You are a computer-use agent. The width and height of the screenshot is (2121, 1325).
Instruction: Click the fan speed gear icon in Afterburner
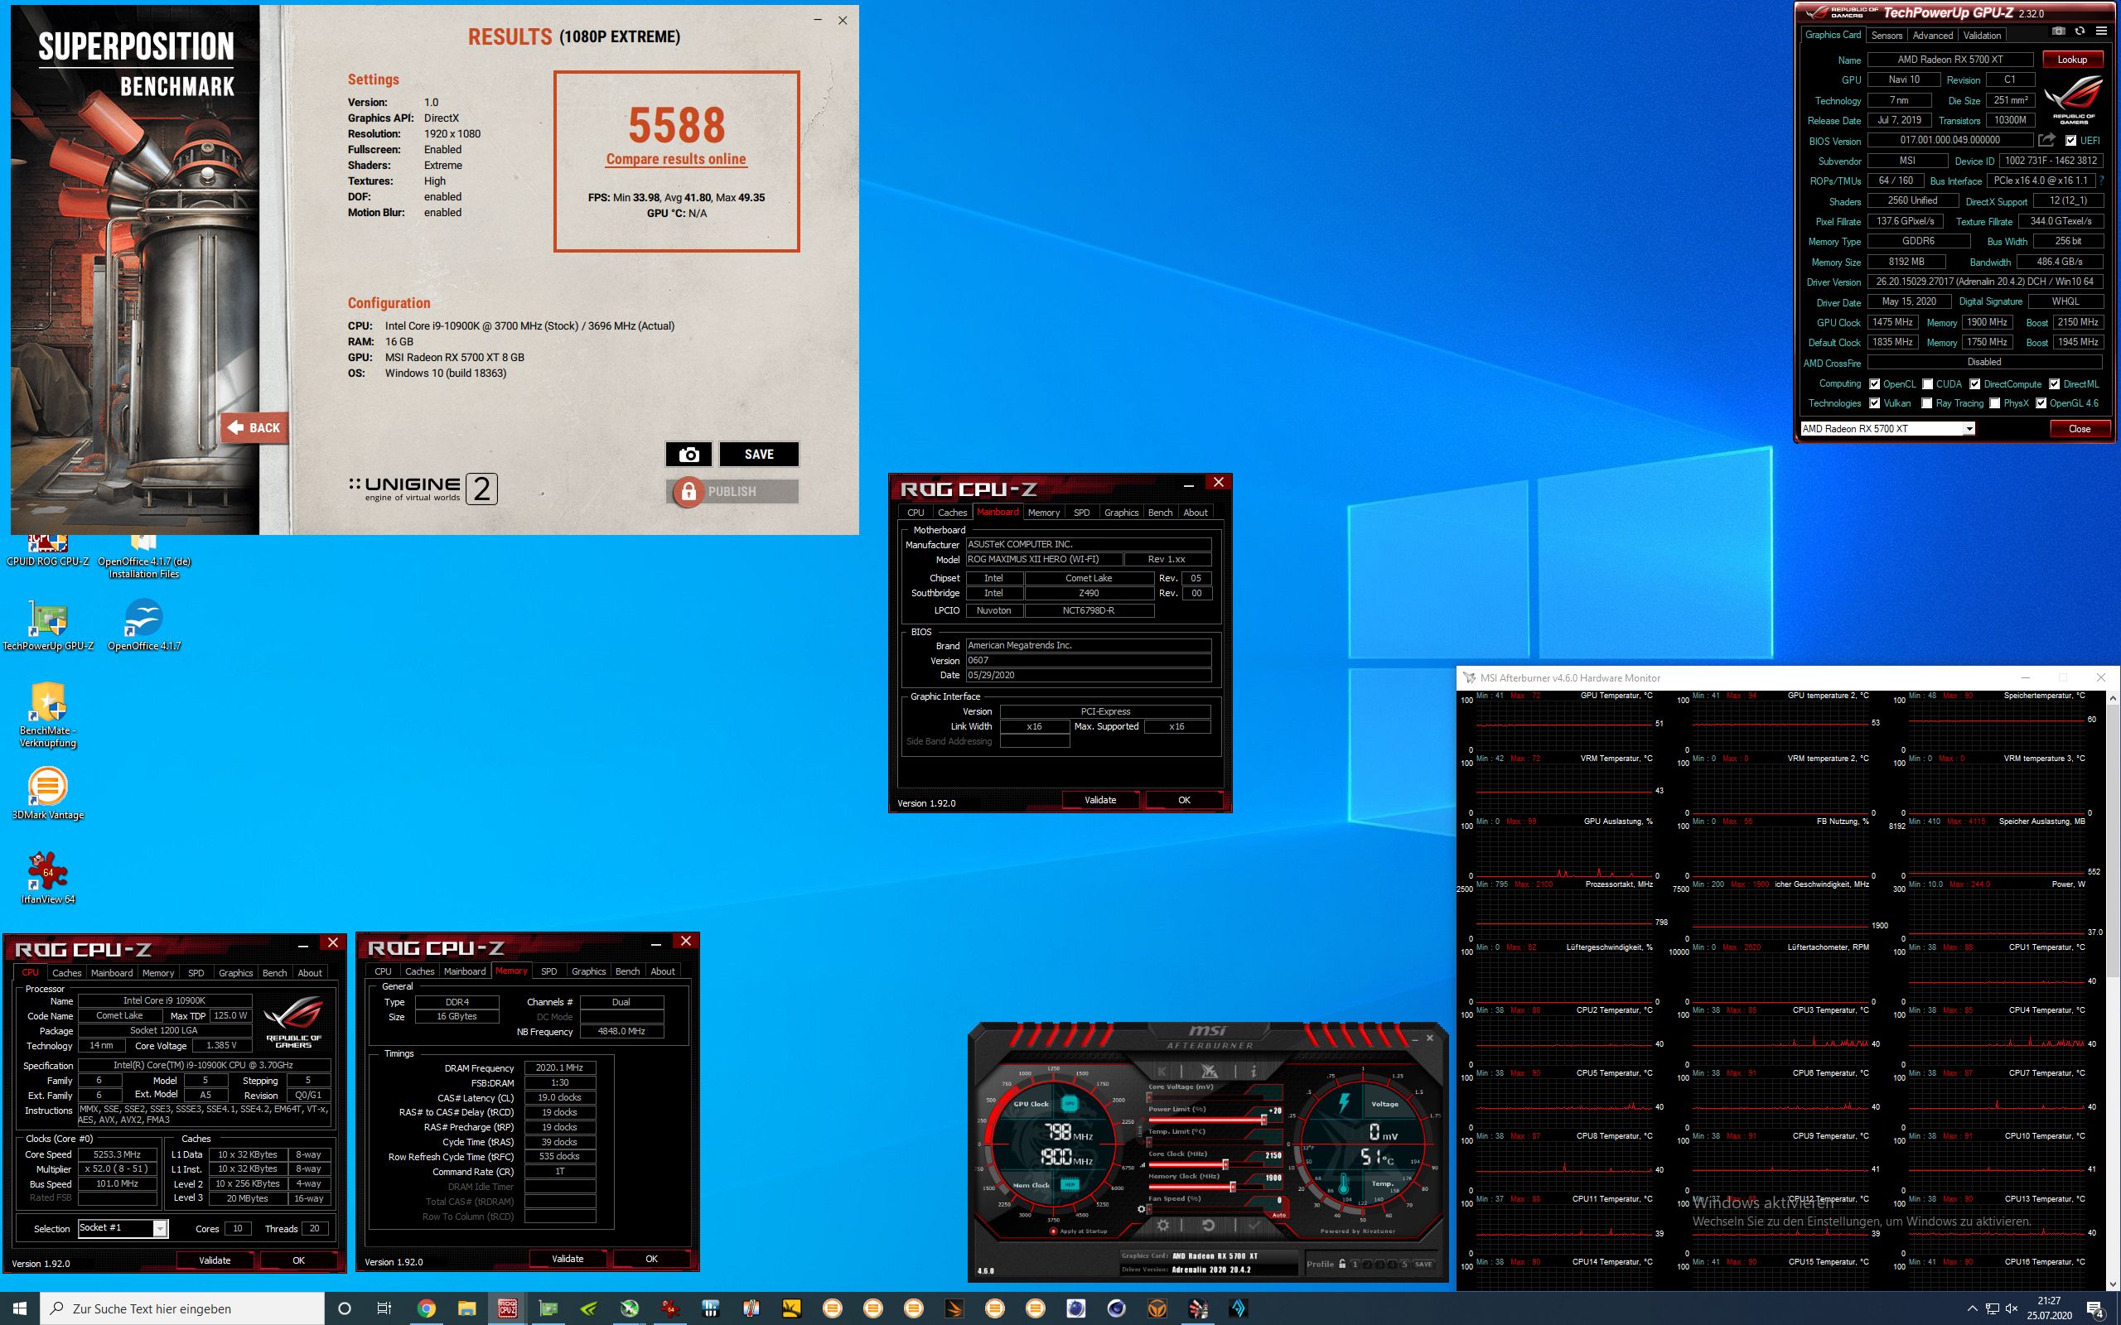point(1141,1208)
